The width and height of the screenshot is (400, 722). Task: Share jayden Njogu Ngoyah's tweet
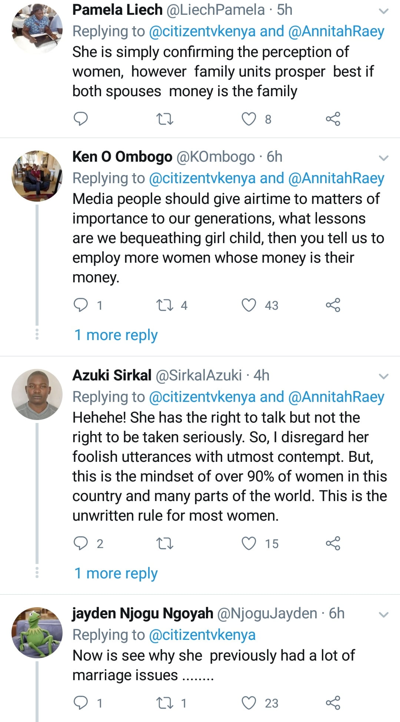click(333, 703)
